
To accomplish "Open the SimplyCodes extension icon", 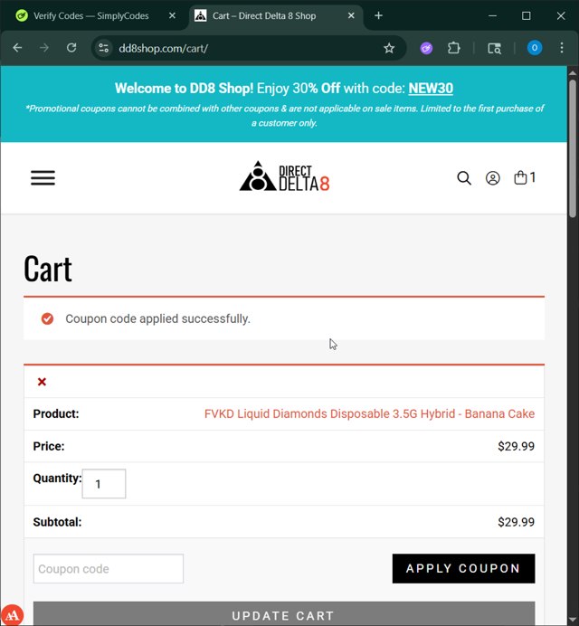I will [x=426, y=48].
